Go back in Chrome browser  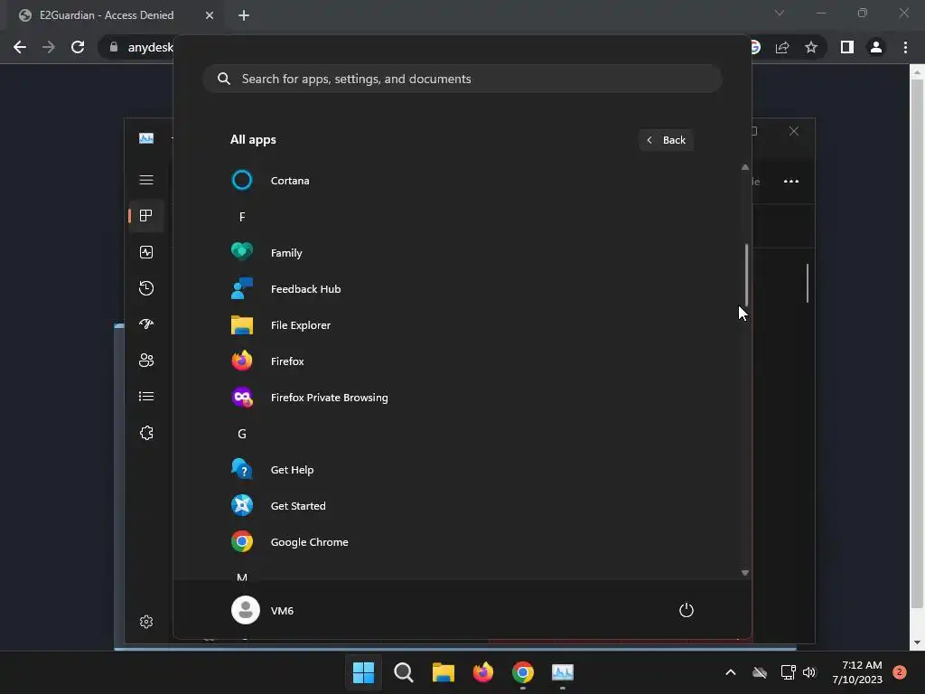(x=20, y=47)
